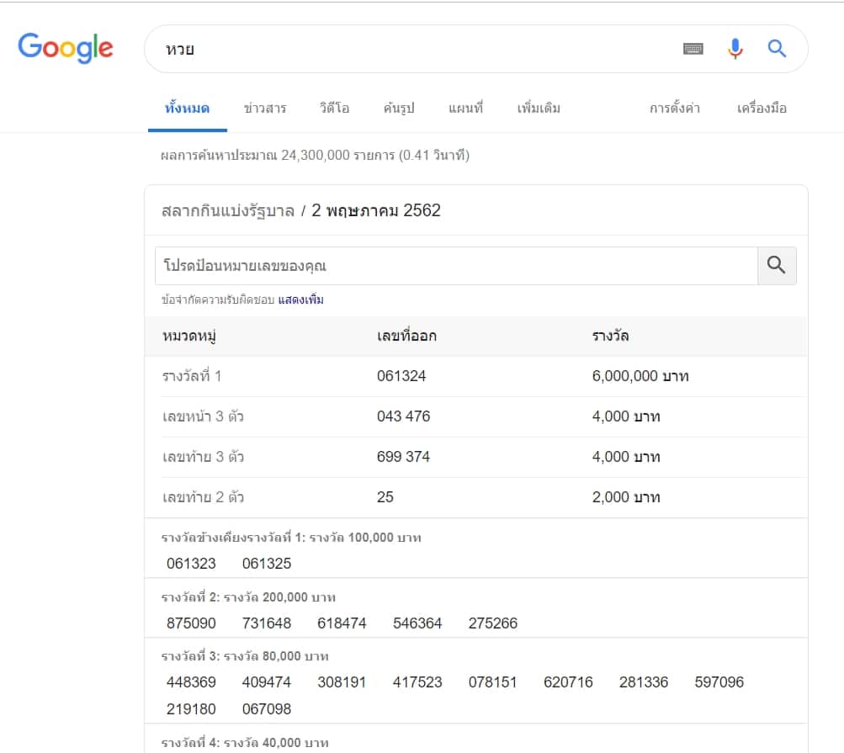The width and height of the screenshot is (844, 753).
Task: Focus the โปรดป้อนหมายเลขของคุณ input field
Action: pos(454,266)
